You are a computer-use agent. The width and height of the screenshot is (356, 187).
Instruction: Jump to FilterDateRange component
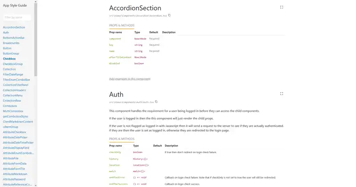point(13,74)
